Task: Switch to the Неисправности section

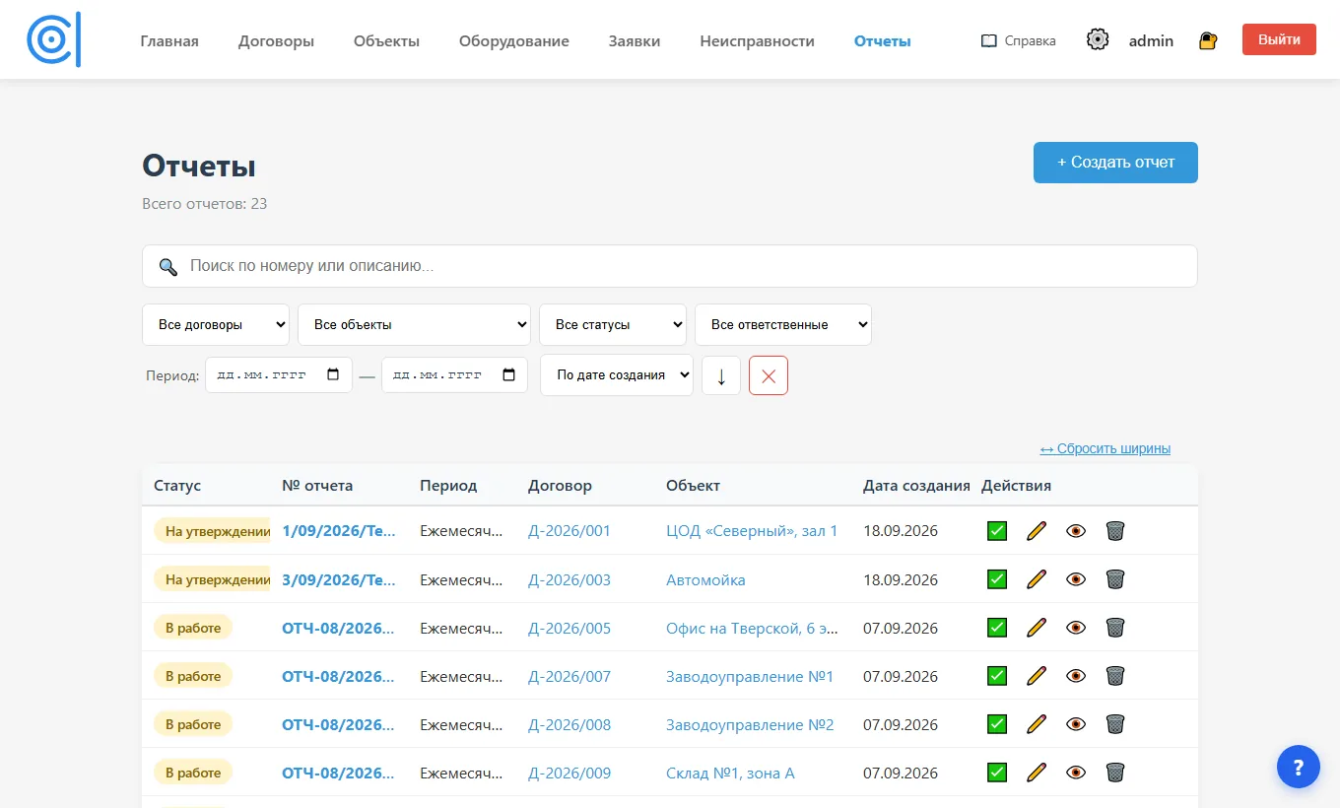Action: pos(757,41)
